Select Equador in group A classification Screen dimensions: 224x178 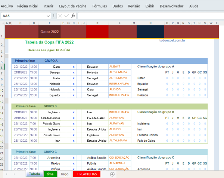[x=143, y=84]
